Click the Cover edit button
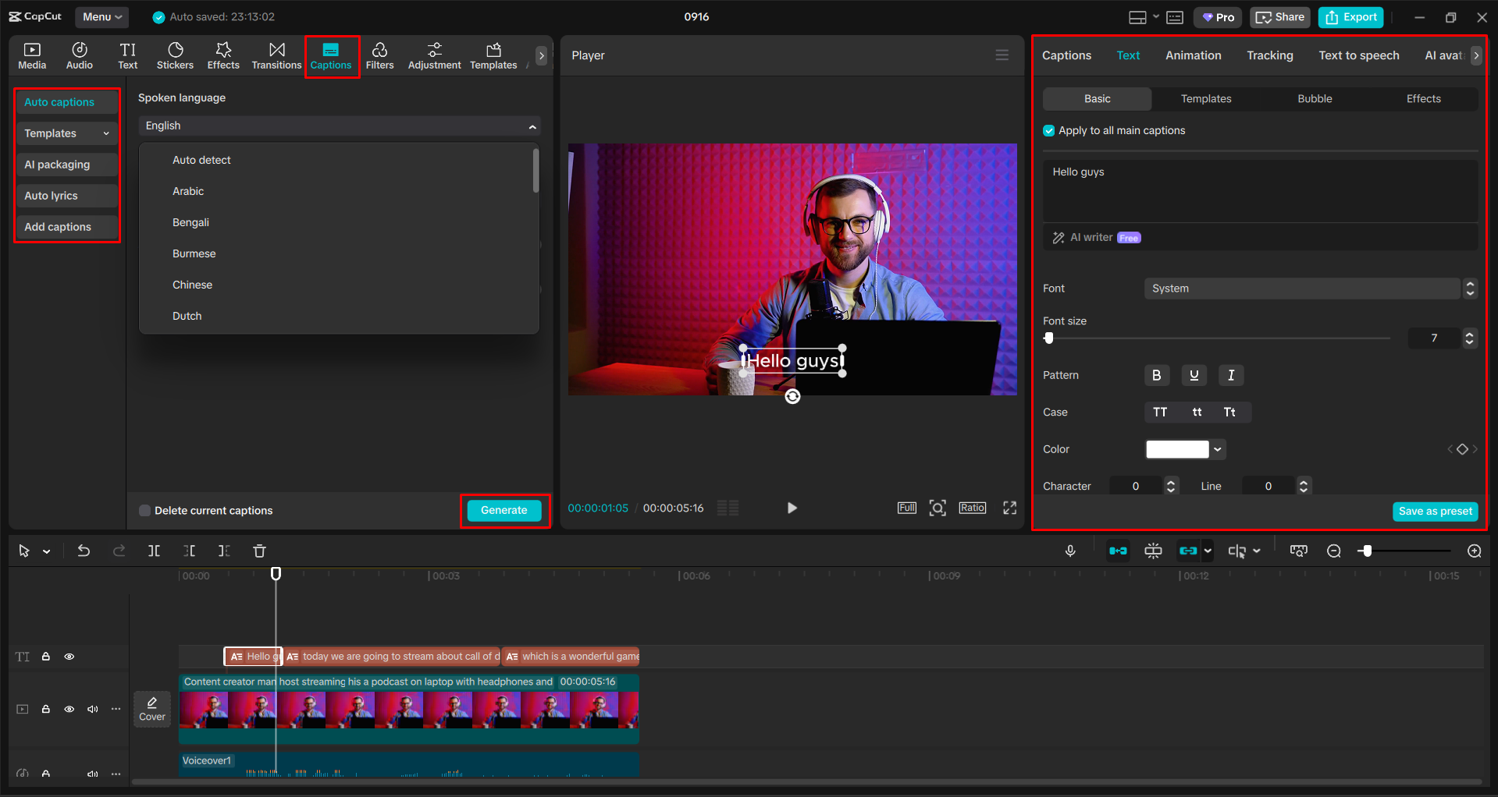 (152, 709)
